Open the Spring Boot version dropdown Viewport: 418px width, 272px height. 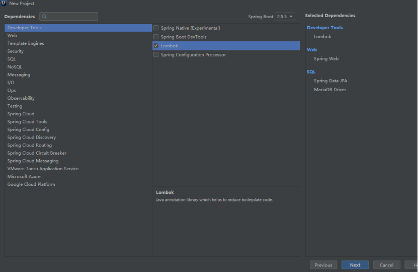[285, 17]
